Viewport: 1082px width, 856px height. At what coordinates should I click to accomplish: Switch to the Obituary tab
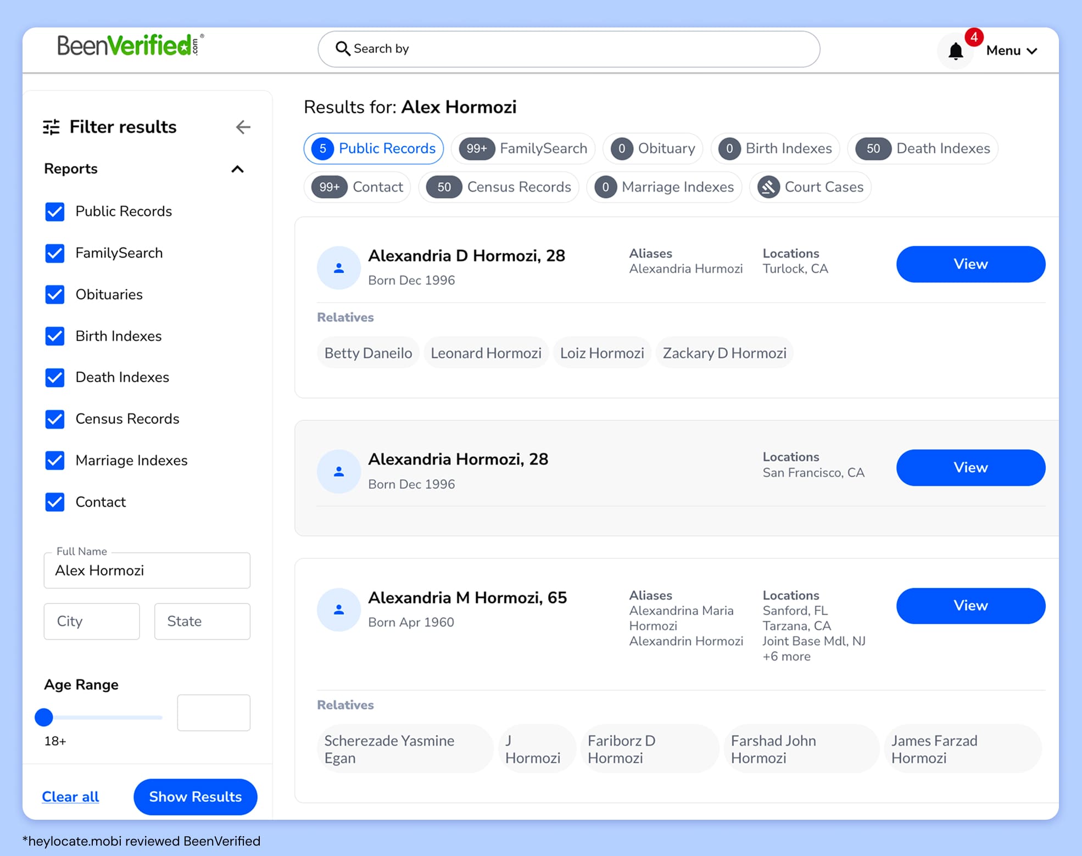653,148
